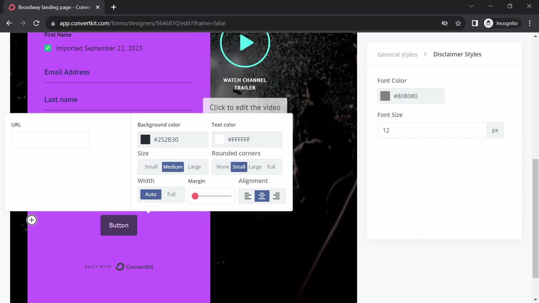
Task: Open the tab search dropdown arrow
Action: click(x=471, y=6)
